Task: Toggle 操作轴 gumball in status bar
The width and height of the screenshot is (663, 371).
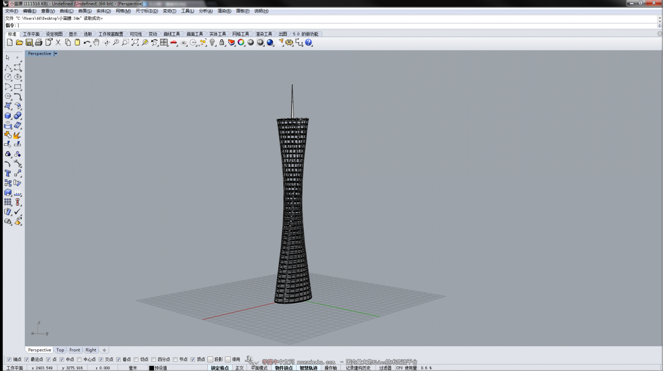Action: pyautogui.click(x=331, y=368)
